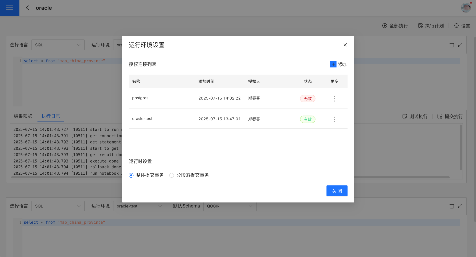Open the hamburger navigation menu
This screenshot has height=257, width=476.
point(9,8)
